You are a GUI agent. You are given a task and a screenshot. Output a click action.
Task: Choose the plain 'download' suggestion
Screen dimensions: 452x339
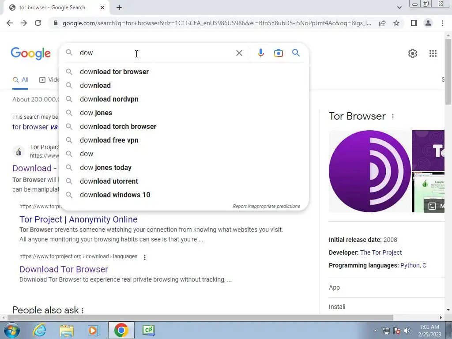184,85
